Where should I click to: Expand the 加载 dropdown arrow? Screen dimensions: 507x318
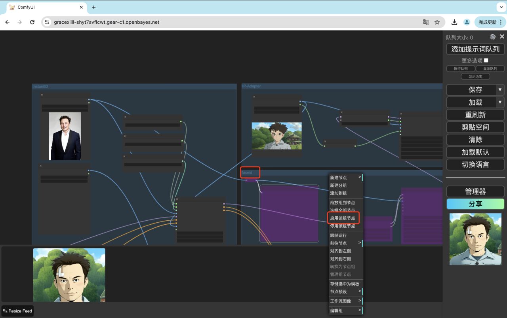pos(500,102)
